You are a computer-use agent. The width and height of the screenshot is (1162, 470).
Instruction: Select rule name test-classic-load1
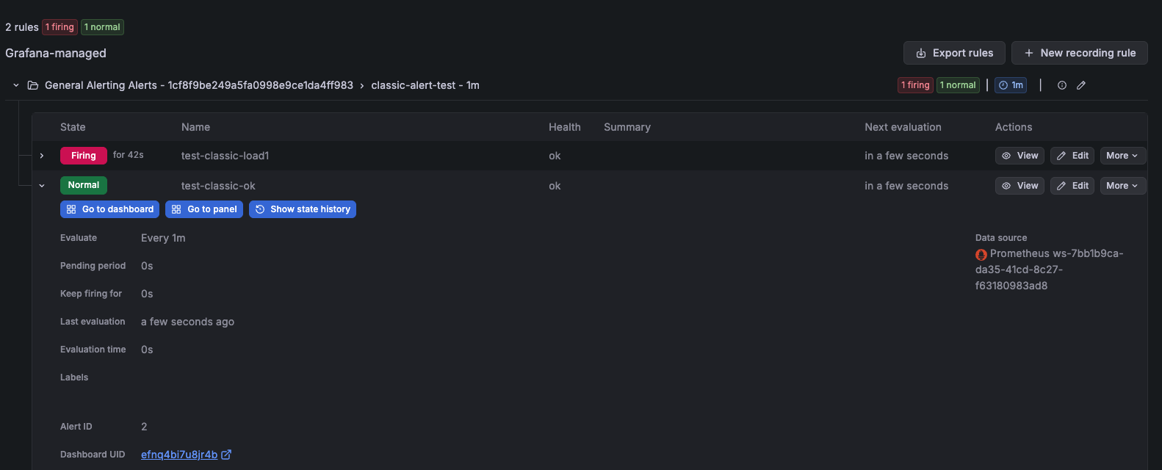[225, 156]
